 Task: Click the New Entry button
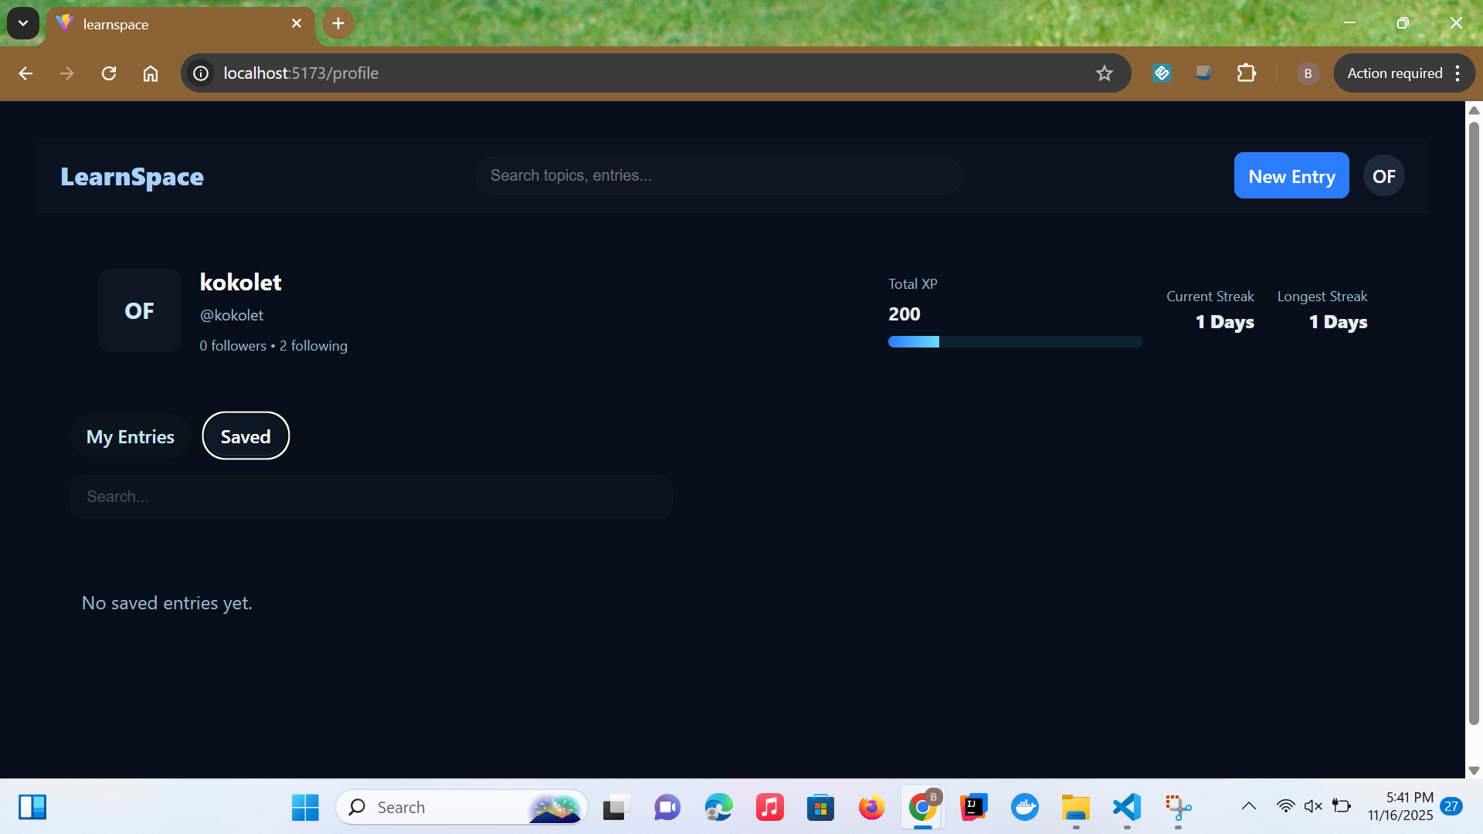click(x=1291, y=176)
